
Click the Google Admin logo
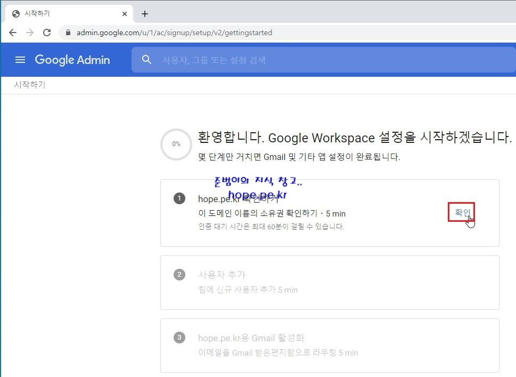72,60
